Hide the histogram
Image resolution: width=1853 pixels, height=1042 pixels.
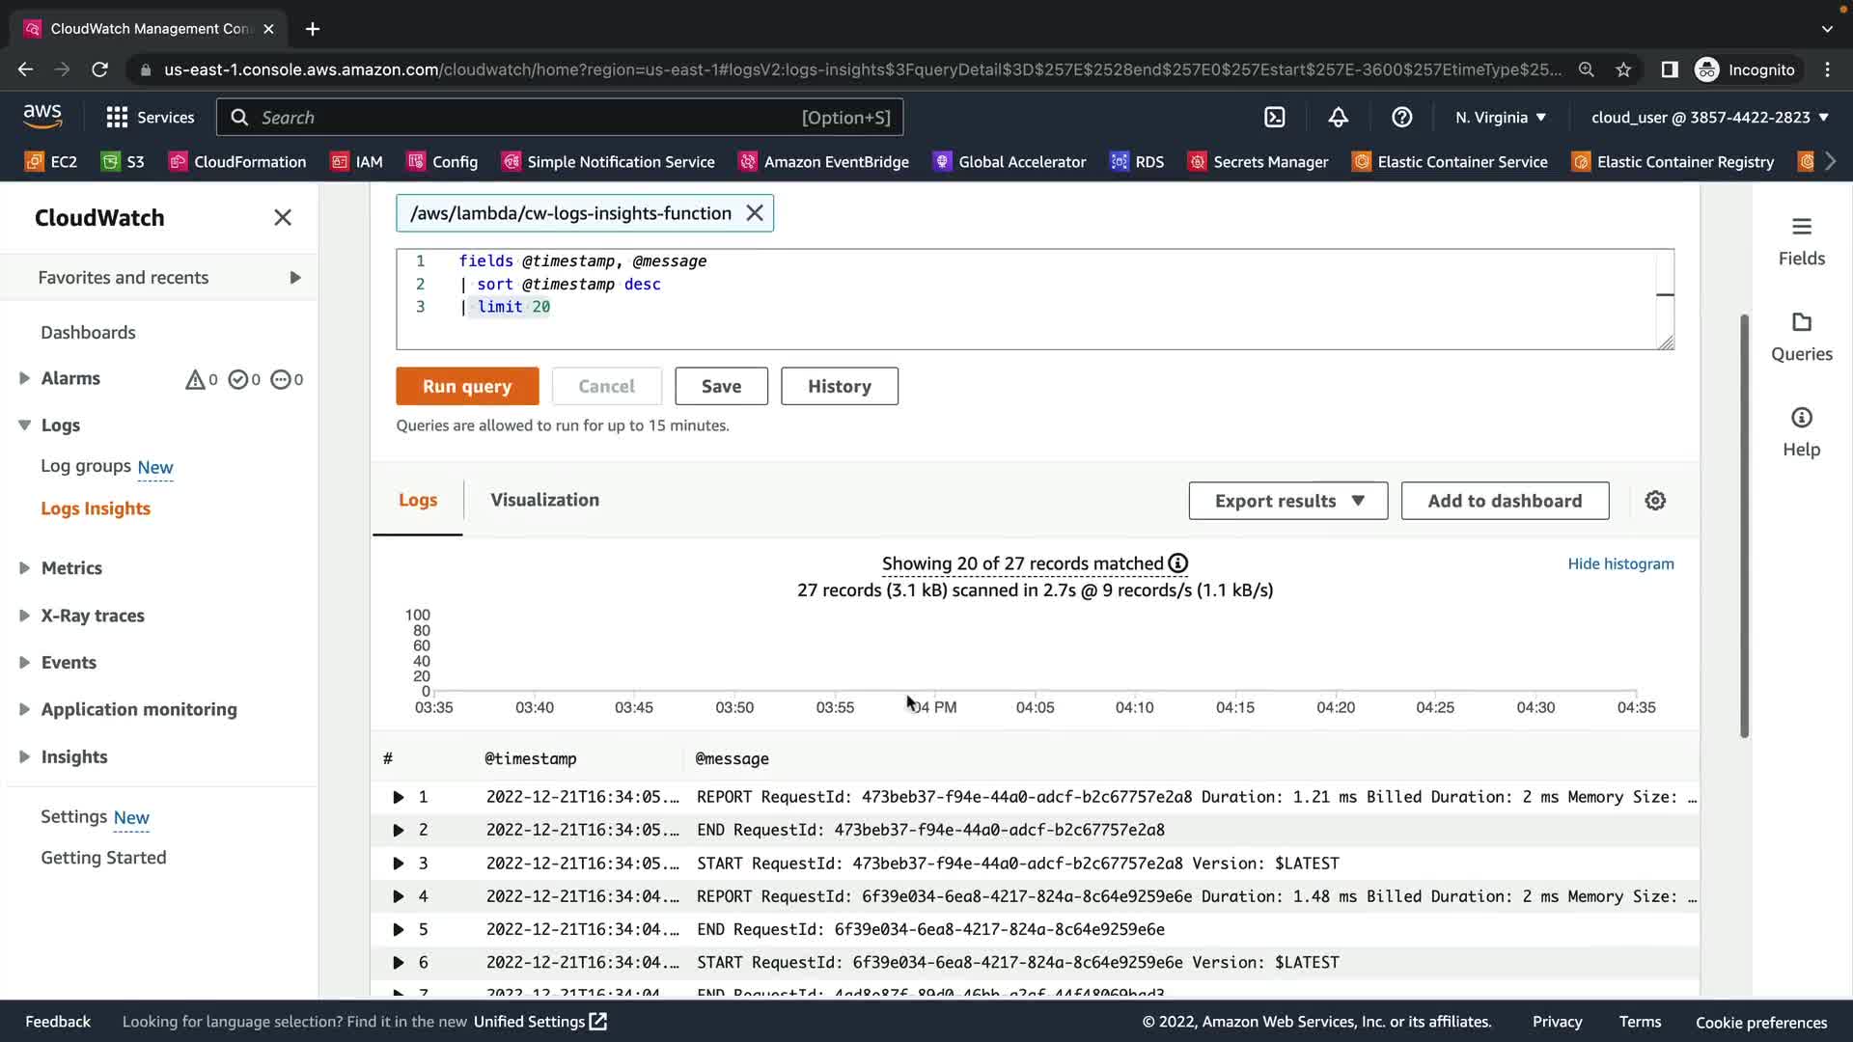click(x=1620, y=563)
